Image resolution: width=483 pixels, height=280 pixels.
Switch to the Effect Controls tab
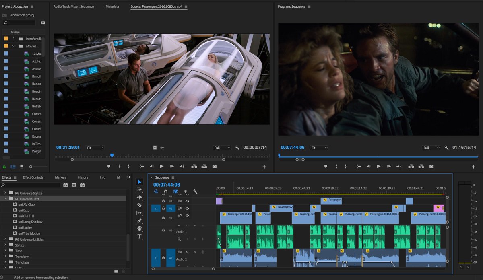pyautogui.click(x=33, y=177)
